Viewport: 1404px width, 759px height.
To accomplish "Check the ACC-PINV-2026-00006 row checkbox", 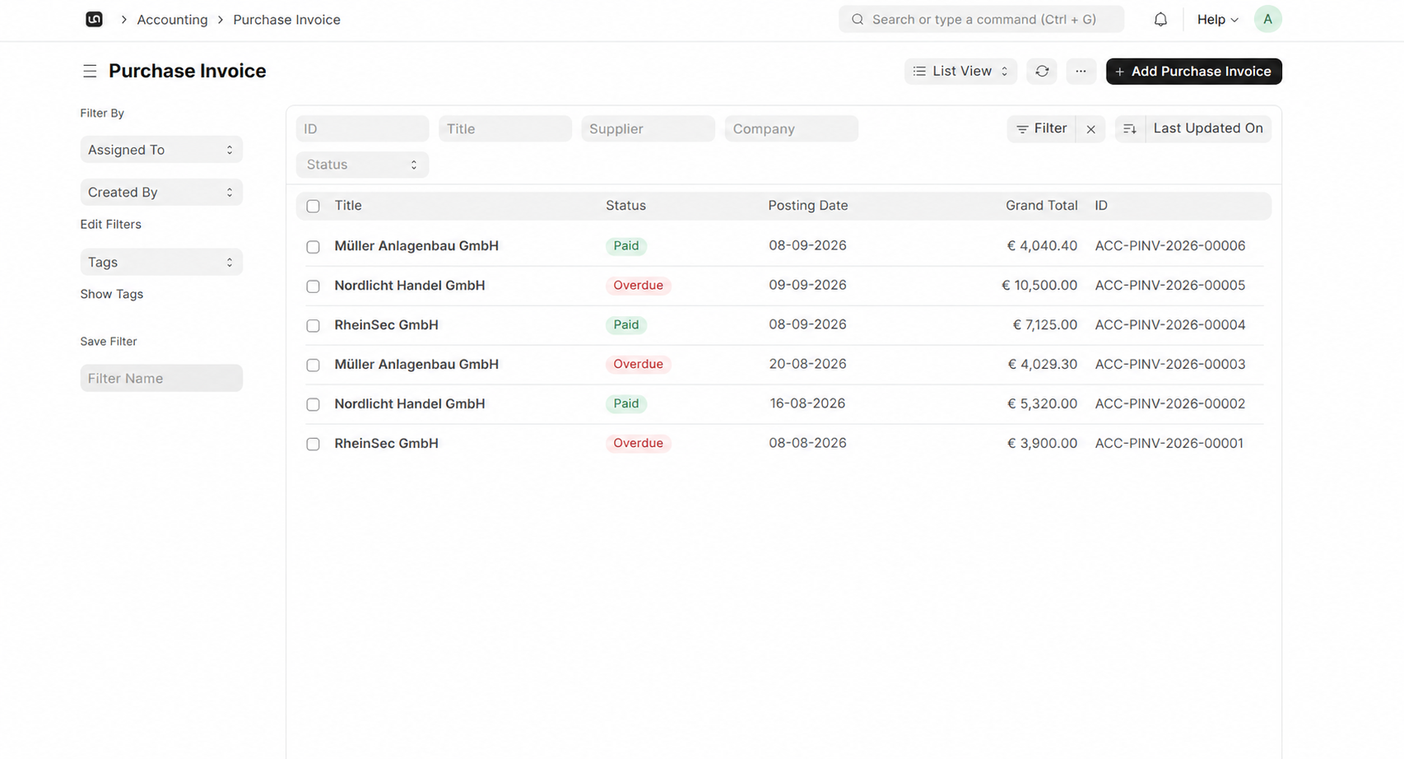I will (313, 247).
